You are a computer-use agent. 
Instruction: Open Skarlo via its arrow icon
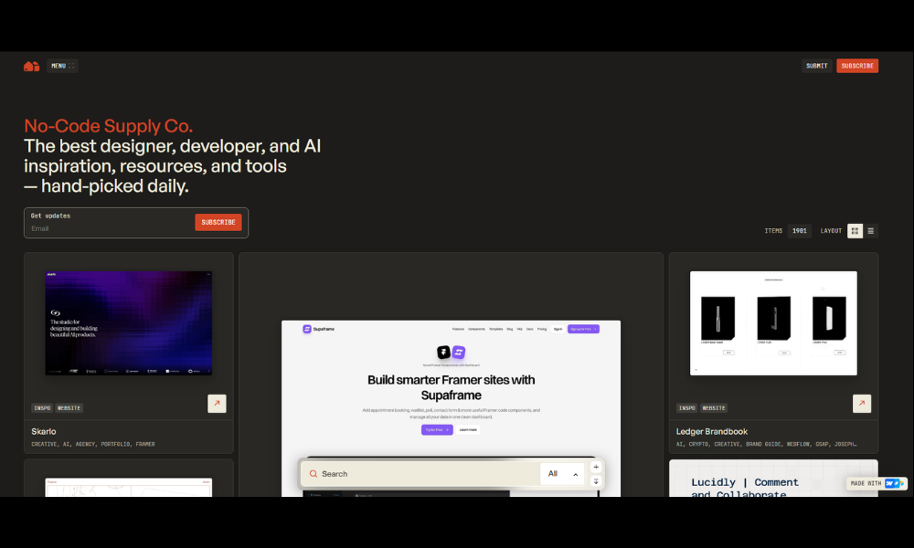click(x=217, y=403)
